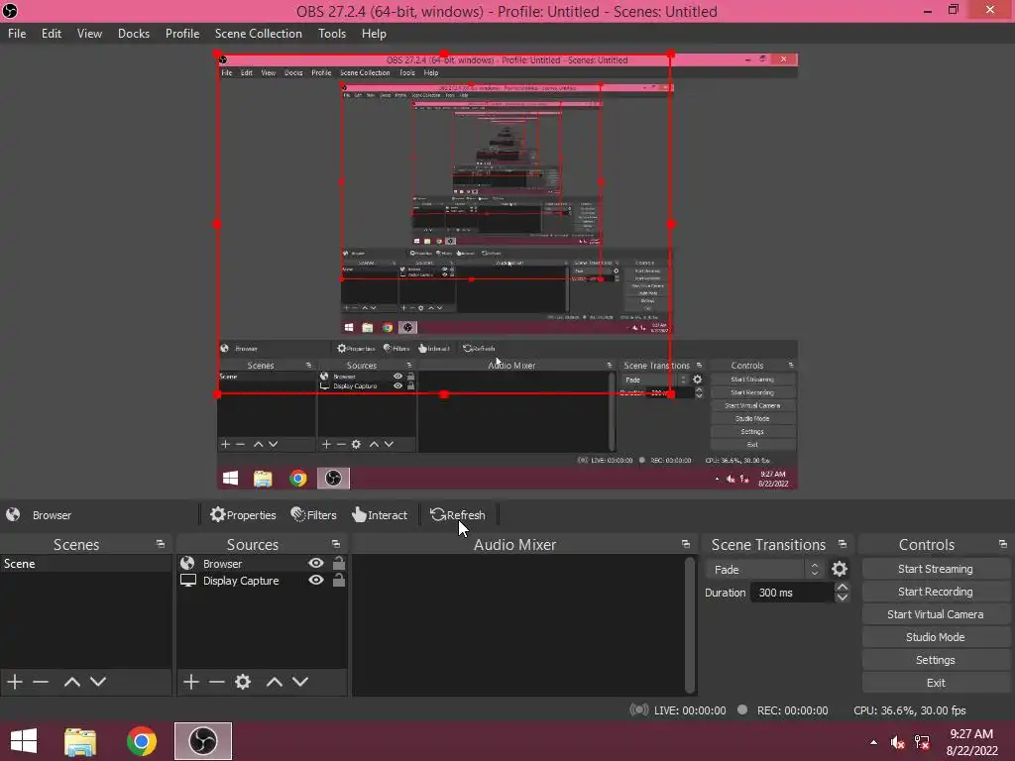Viewport: 1015px width, 761px height.
Task: Open the View menu
Action: tap(89, 34)
